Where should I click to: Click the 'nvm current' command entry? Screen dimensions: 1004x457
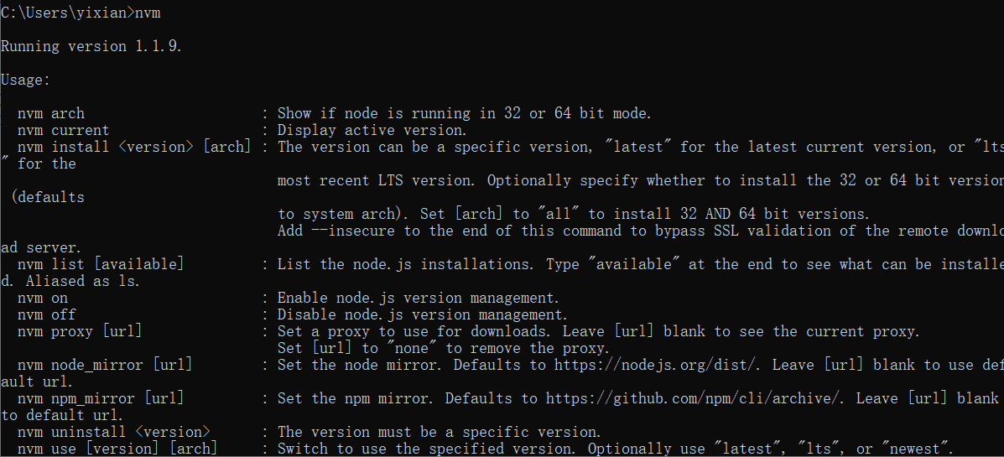click(x=63, y=130)
